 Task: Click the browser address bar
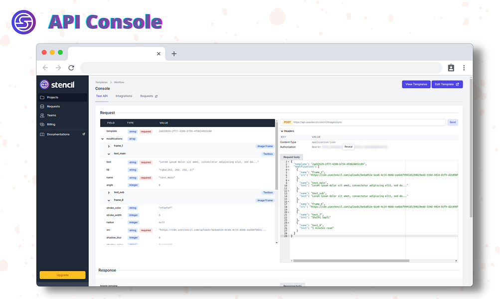tap(261, 68)
